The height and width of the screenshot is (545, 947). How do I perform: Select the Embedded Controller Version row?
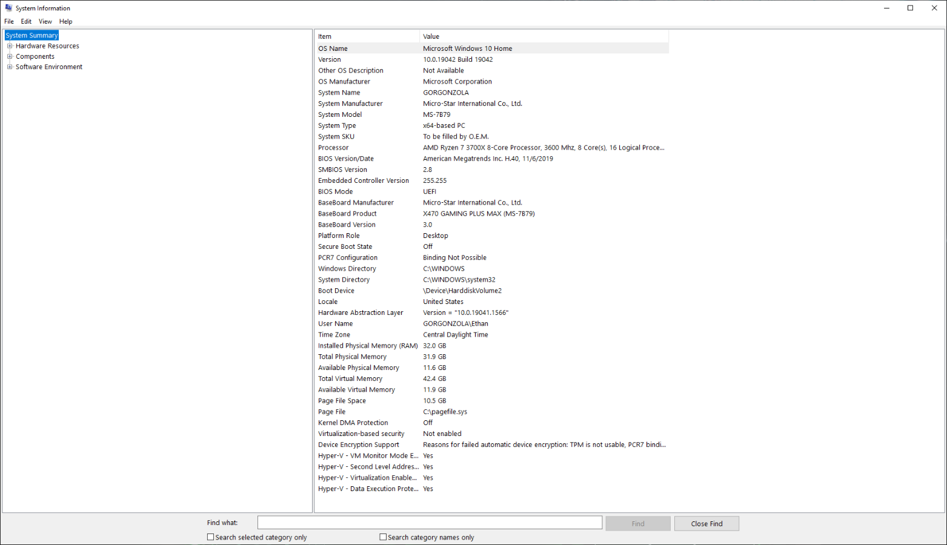click(x=492, y=180)
